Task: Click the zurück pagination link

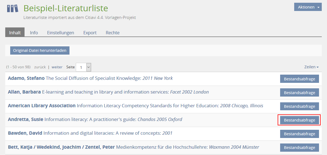Action: pyautogui.click(x=40, y=67)
